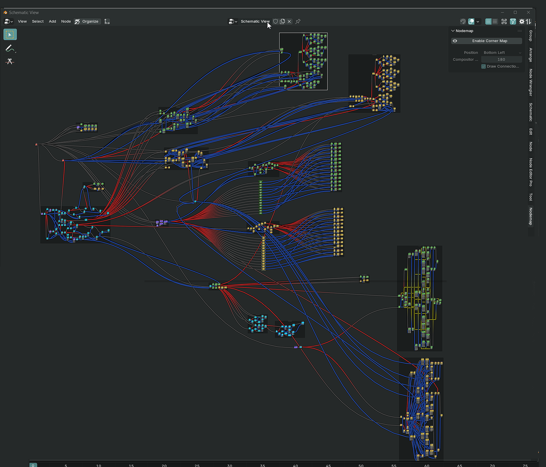Screen dimensions: 546x467
Task: Open the gear settings icon
Action: 522,21
